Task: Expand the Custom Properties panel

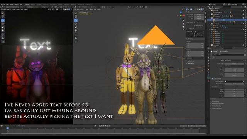Action: click(217, 108)
